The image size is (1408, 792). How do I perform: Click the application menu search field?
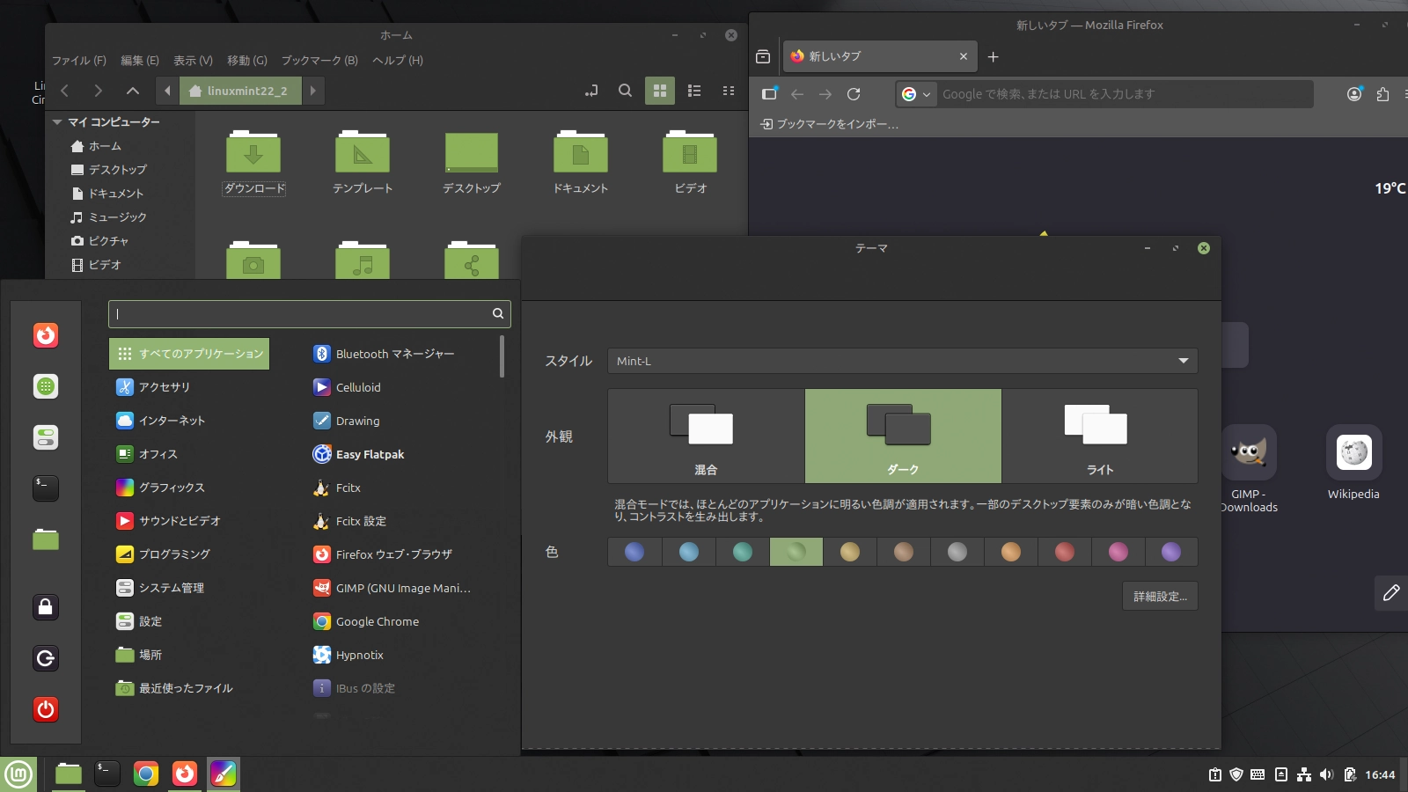coord(310,314)
